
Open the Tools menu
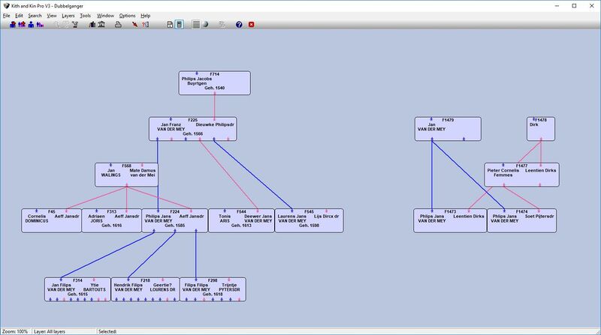86,15
